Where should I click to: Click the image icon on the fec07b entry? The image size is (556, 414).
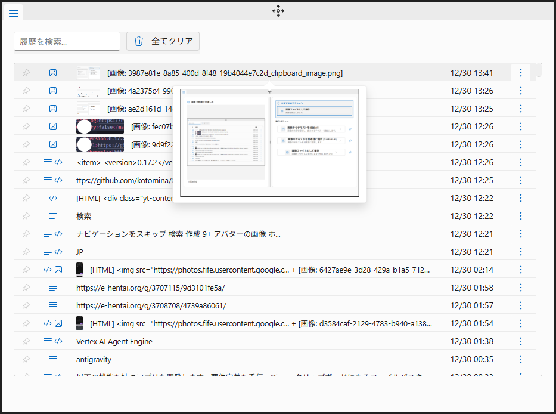pyautogui.click(x=53, y=126)
